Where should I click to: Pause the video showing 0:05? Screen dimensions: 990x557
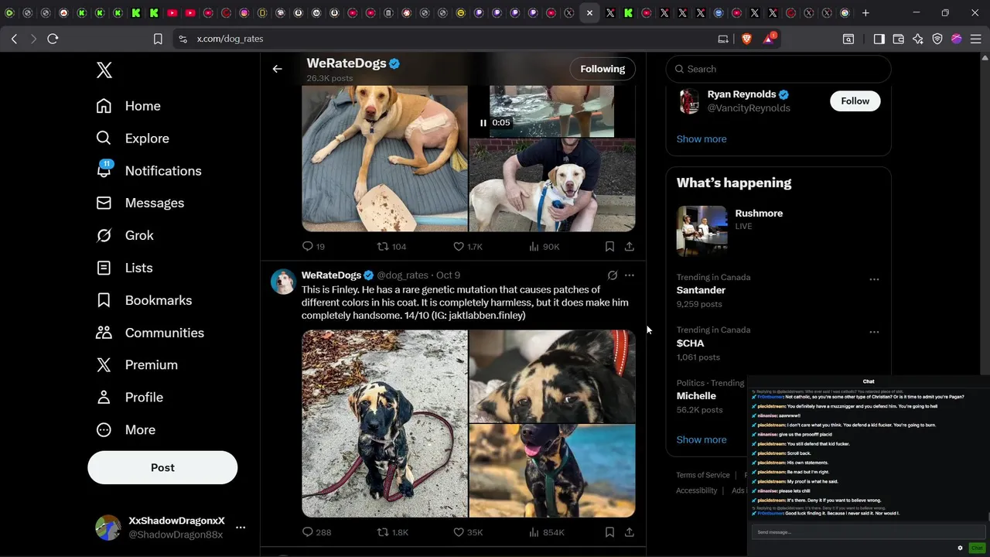pos(483,122)
